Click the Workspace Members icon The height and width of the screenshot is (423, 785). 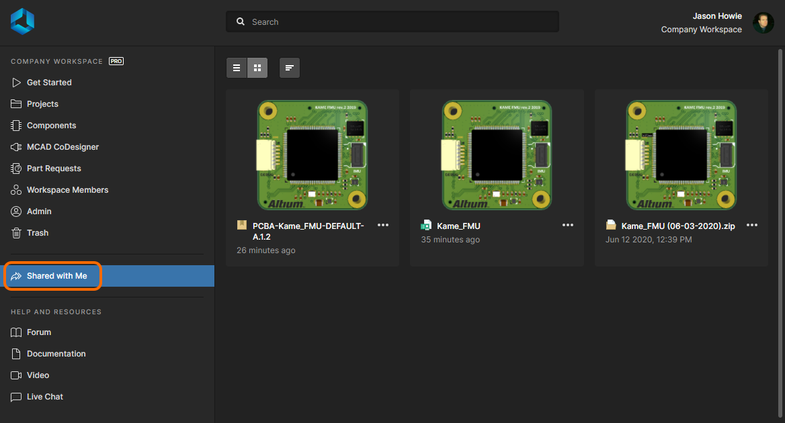coord(16,190)
